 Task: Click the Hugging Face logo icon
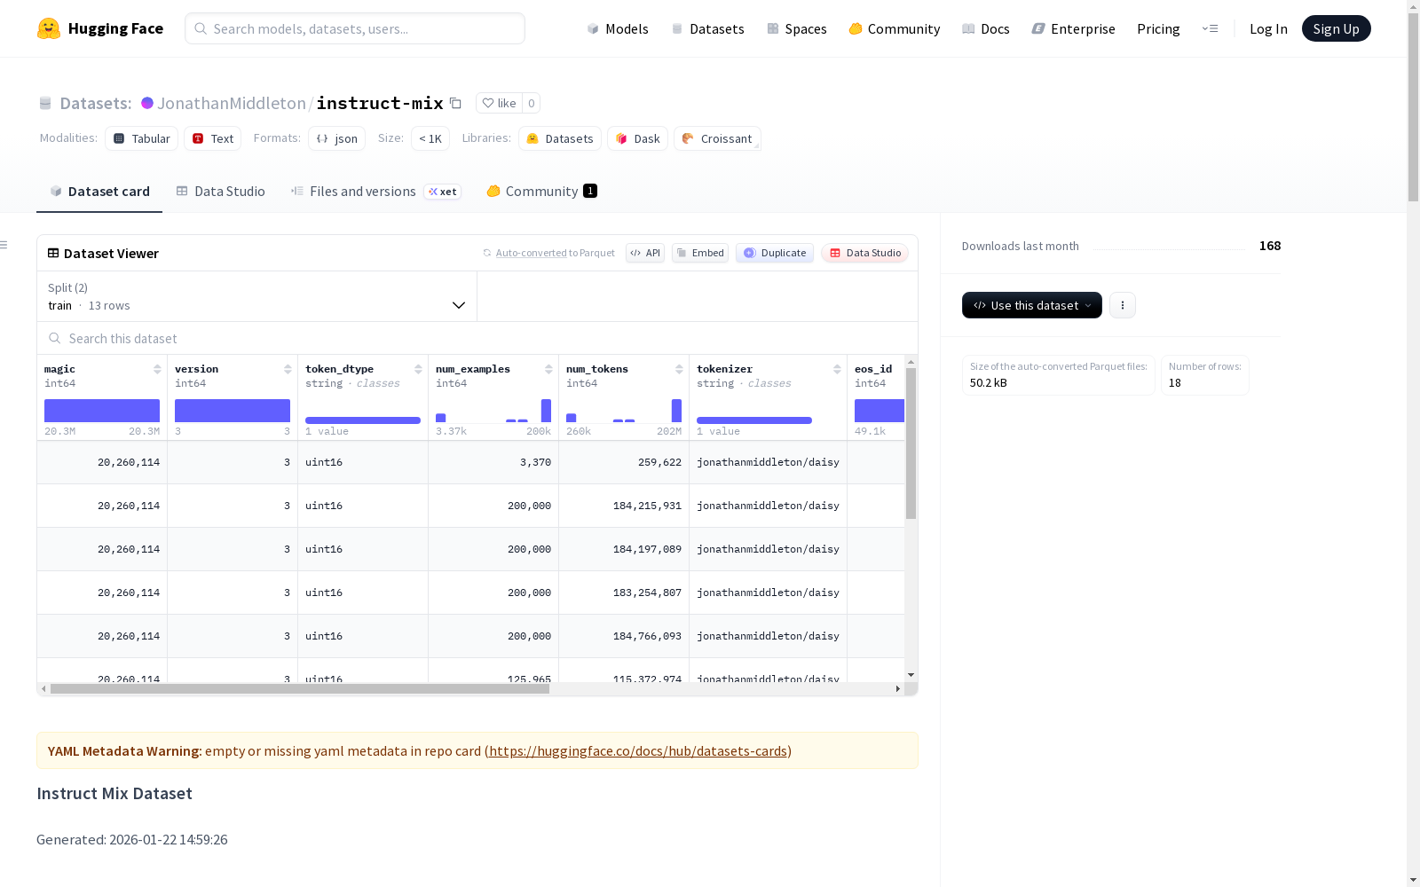(49, 28)
